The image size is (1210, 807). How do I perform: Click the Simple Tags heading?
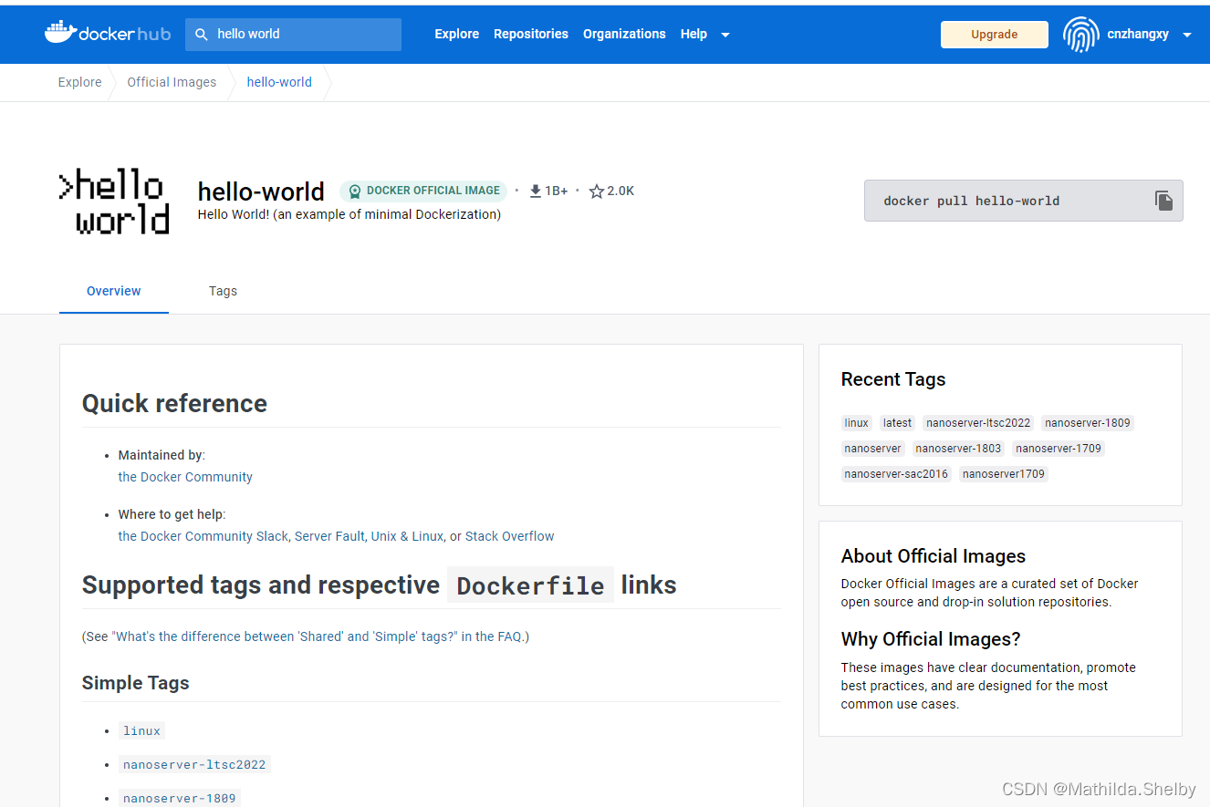(136, 683)
